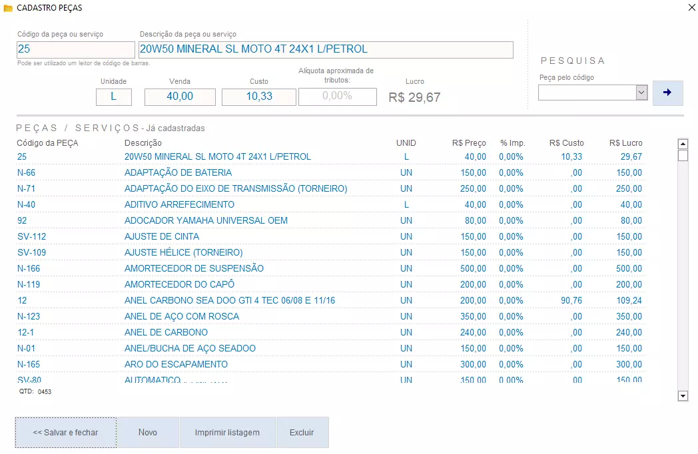Click the scrollbar down arrow
Screen dimensions: 698x454
[x=683, y=395]
